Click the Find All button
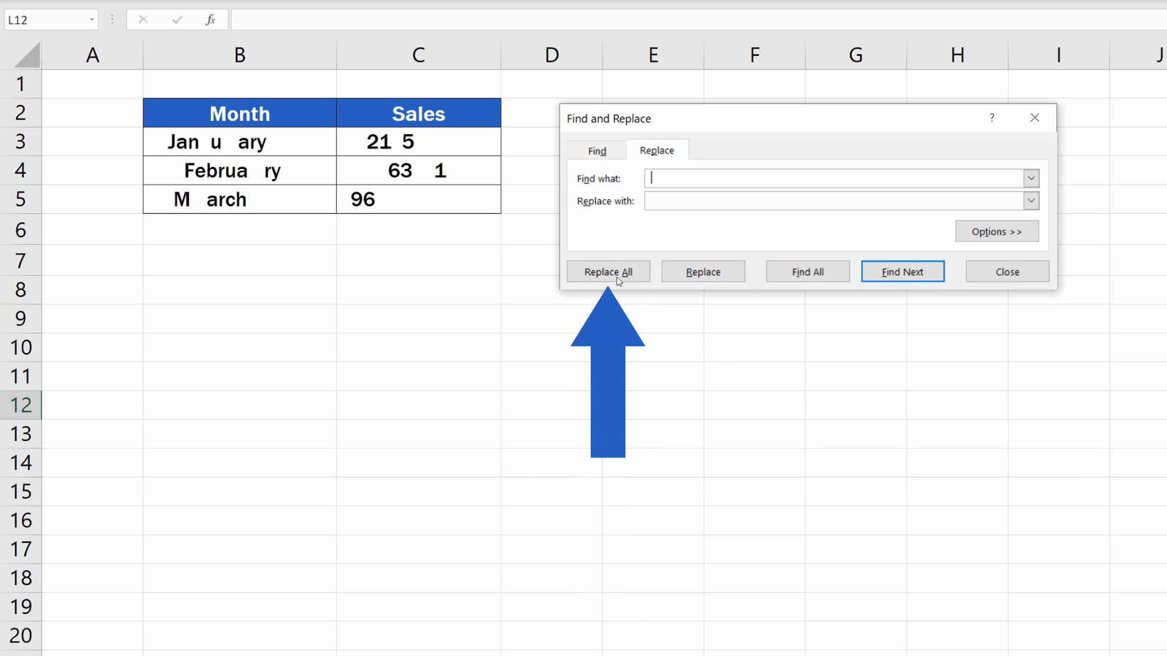Image resolution: width=1167 pixels, height=656 pixels. [807, 271]
